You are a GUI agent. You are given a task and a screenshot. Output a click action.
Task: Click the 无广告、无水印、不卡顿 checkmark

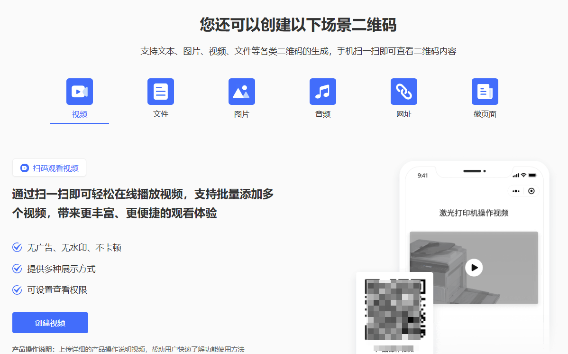pos(17,248)
